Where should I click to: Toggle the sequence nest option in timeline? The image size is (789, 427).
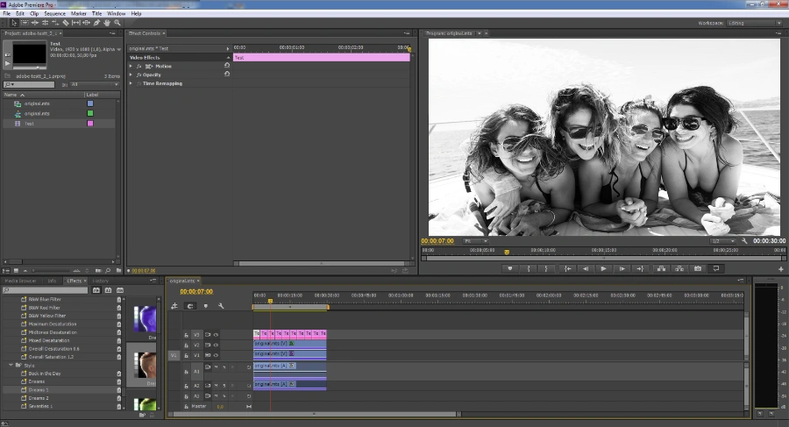pos(174,306)
